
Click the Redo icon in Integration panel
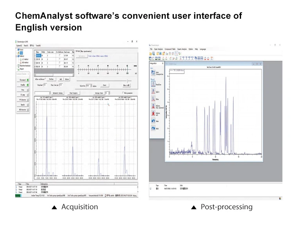153,128
